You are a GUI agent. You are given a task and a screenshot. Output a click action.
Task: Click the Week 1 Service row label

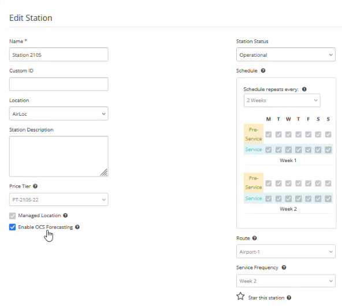254,149
